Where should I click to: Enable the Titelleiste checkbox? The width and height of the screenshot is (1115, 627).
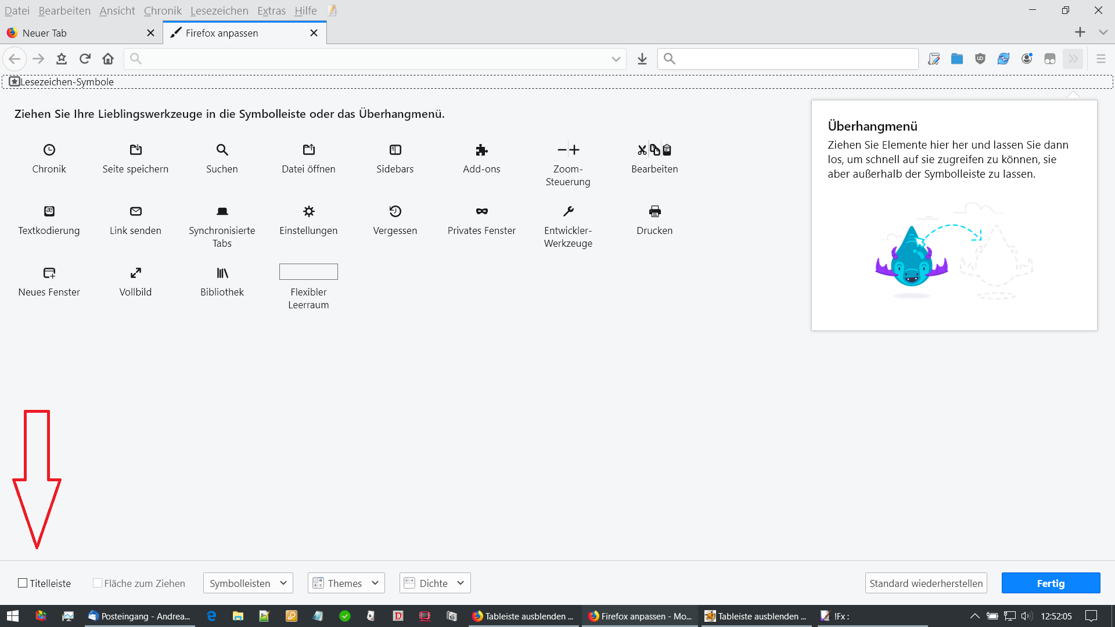pos(23,583)
